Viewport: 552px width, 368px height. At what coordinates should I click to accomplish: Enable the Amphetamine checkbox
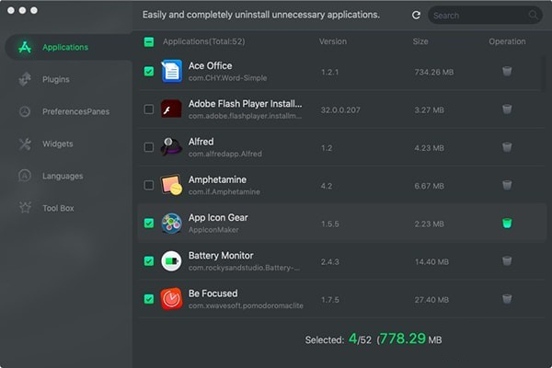[x=149, y=185]
